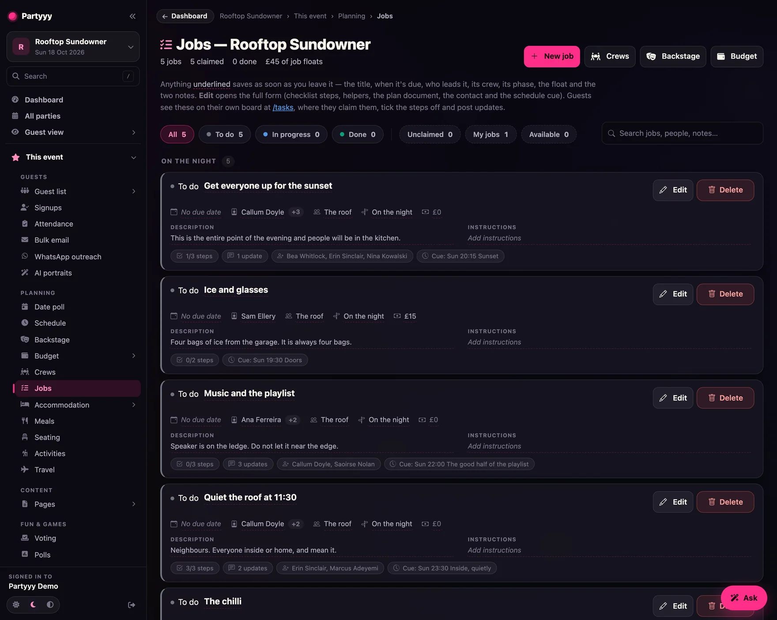Image resolution: width=777 pixels, height=620 pixels.
Task: Open Backstage masks icon in sidebar
Action: [x=25, y=340]
